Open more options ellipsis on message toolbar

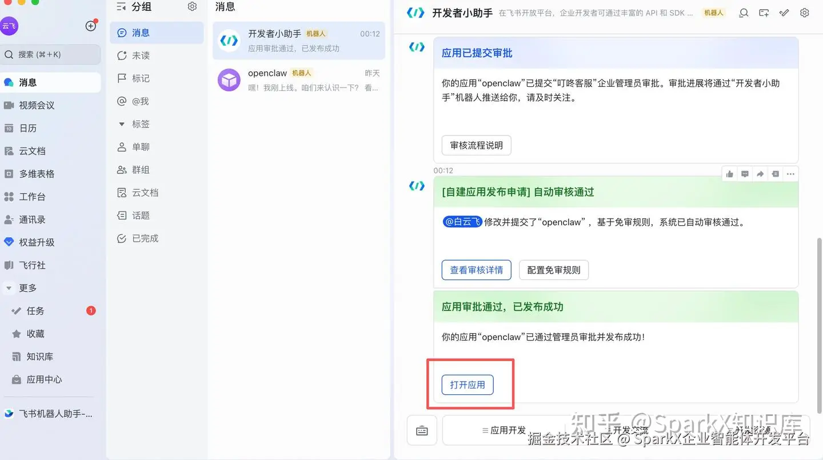(x=790, y=174)
